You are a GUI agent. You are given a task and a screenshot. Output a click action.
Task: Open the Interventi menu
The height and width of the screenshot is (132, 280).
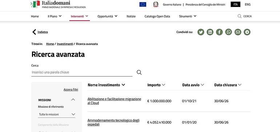tap(80, 16)
